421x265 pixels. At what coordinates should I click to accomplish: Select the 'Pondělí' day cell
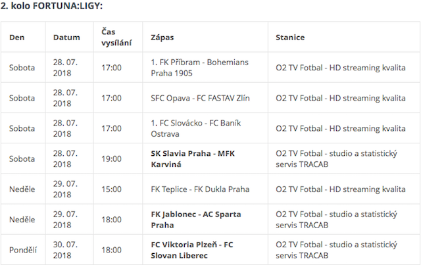click(24, 250)
